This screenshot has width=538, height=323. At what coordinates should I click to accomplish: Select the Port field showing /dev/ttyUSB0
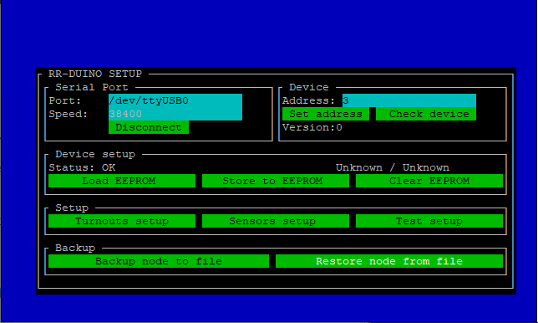tap(175, 100)
